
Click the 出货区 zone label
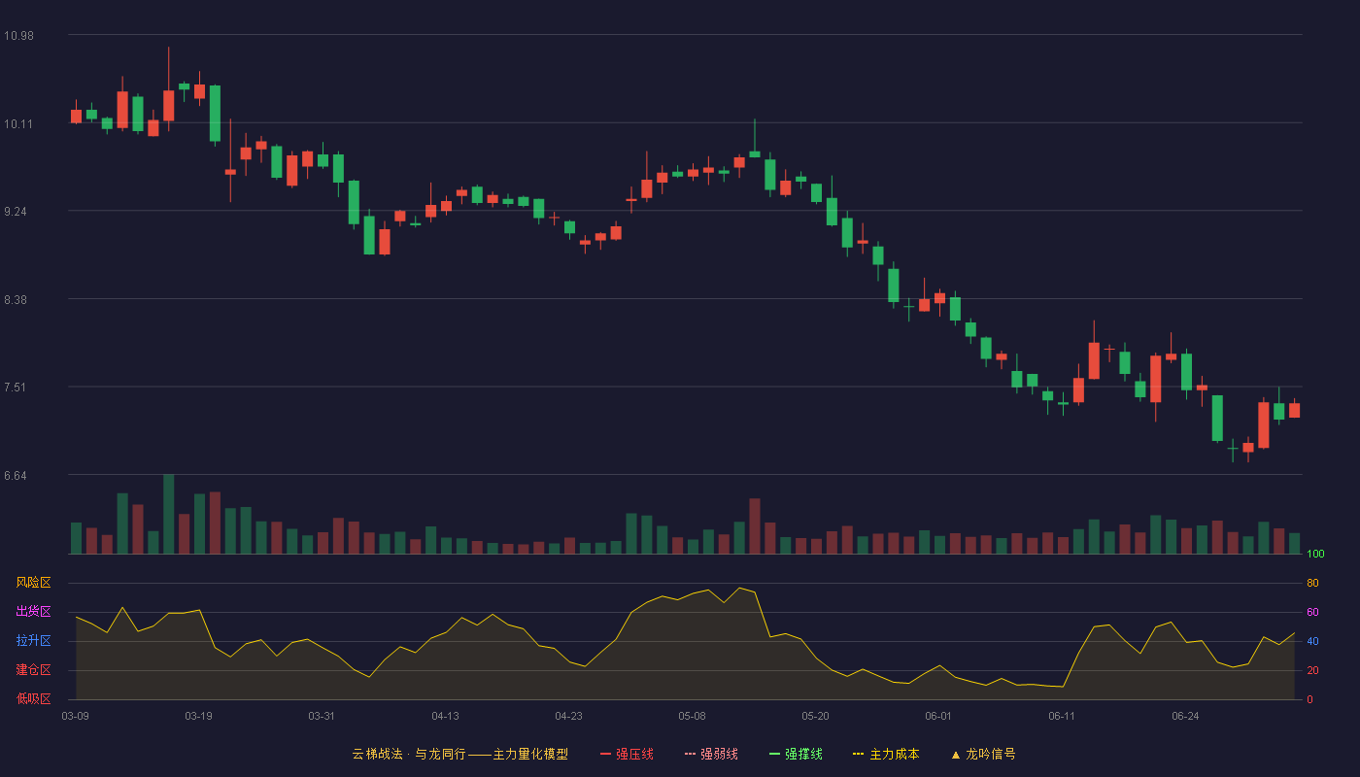[33, 612]
